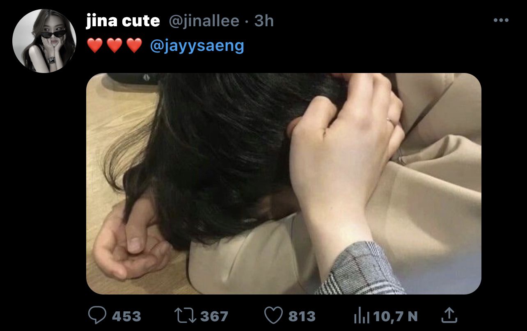Click the last red heart emoji
Image resolution: width=527 pixels, height=331 pixels.
[134, 46]
